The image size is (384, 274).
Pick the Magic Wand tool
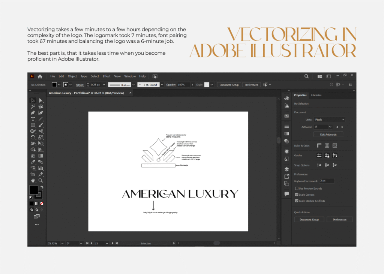coord(33,106)
